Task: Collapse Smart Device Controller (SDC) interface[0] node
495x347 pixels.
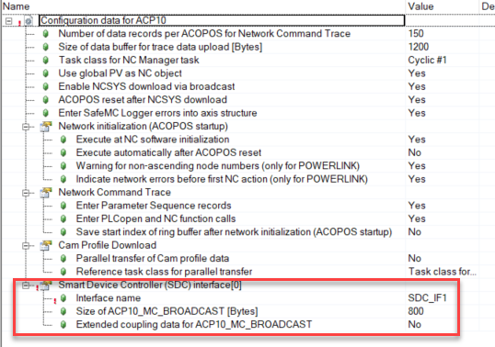Action: [x=26, y=285]
